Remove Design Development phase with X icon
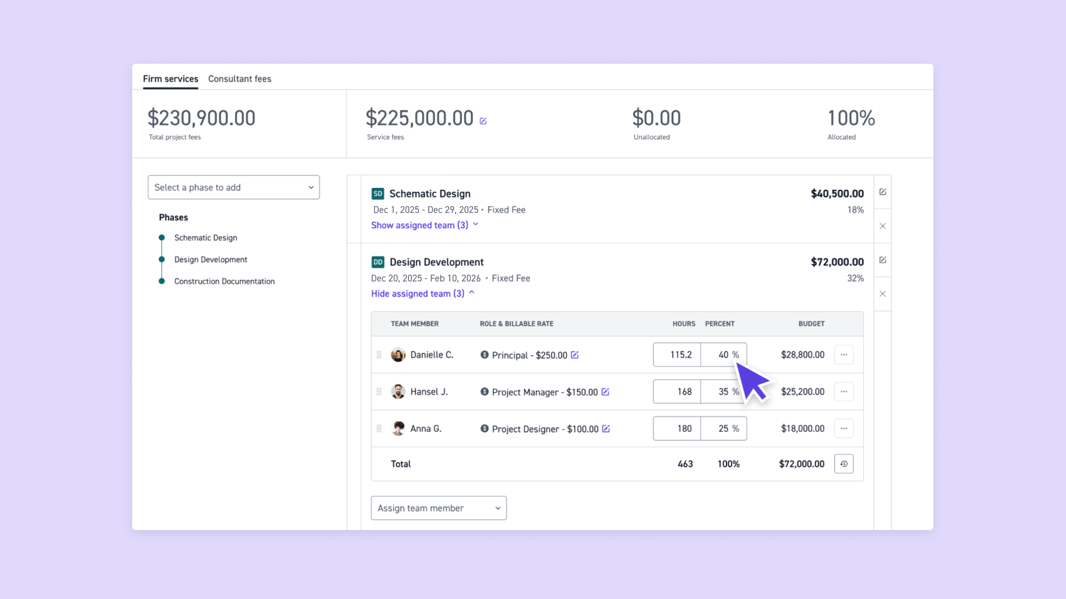The width and height of the screenshot is (1066, 599). [882, 294]
